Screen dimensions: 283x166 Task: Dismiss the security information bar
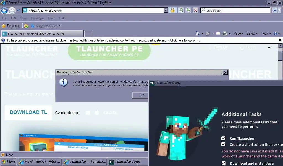280,40
